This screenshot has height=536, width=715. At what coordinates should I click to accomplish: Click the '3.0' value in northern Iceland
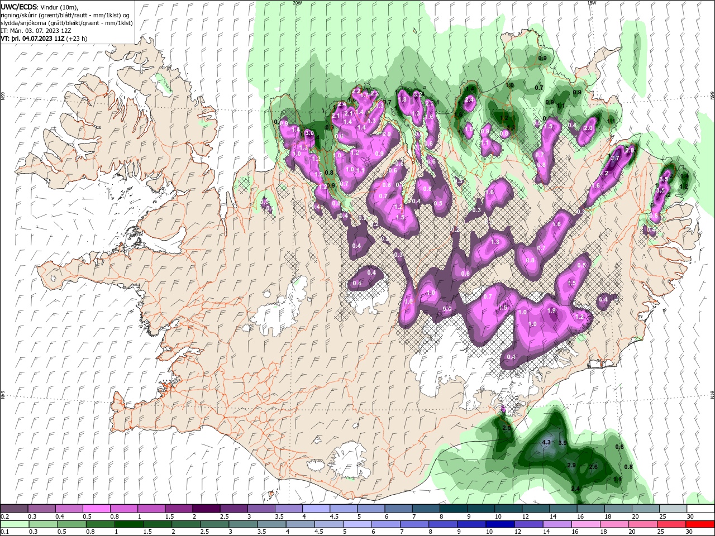[309, 134]
